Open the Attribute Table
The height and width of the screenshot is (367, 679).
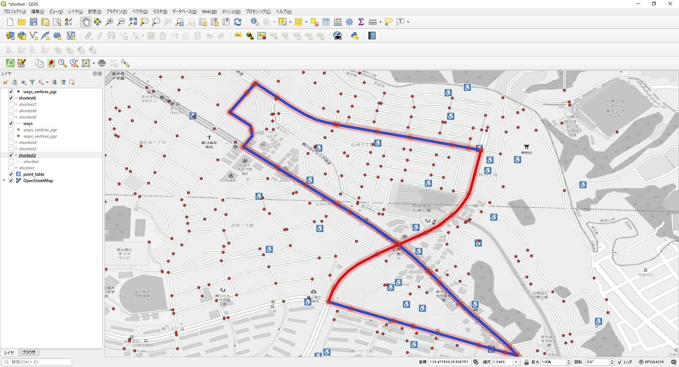tap(326, 22)
